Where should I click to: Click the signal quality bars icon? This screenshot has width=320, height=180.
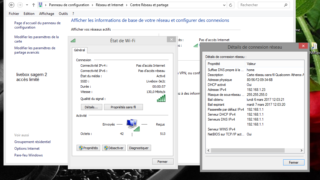click(x=161, y=99)
